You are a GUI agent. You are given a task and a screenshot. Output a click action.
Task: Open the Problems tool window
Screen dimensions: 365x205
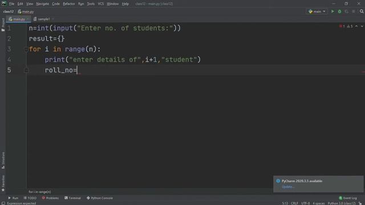click(50, 198)
